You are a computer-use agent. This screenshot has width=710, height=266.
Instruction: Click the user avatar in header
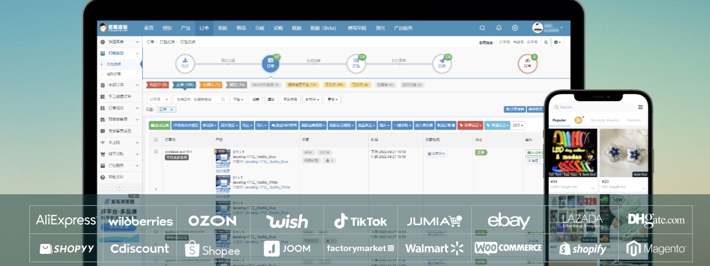pyautogui.click(x=537, y=28)
